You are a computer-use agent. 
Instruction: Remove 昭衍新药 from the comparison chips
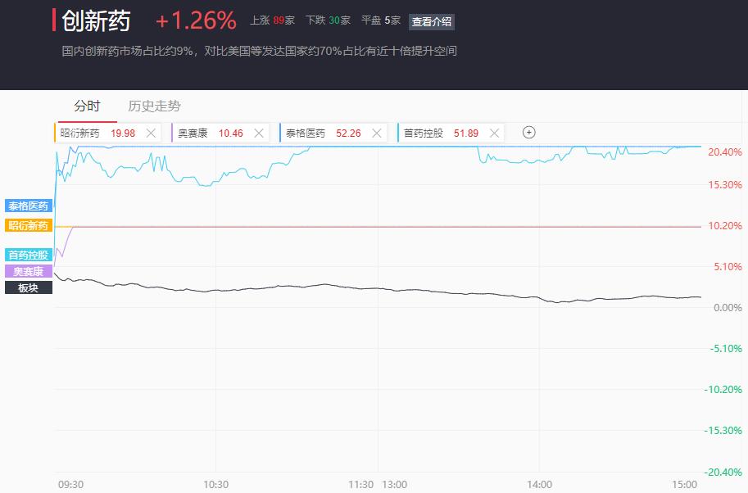[x=151, y=133]
